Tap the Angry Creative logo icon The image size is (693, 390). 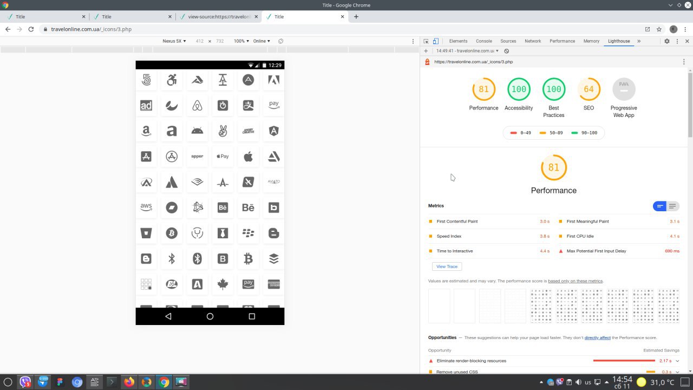click(248, 131)
